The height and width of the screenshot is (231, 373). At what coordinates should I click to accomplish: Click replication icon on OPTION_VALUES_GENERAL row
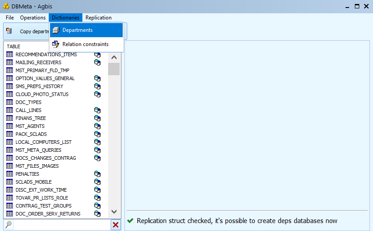click(x=97, y=78)
